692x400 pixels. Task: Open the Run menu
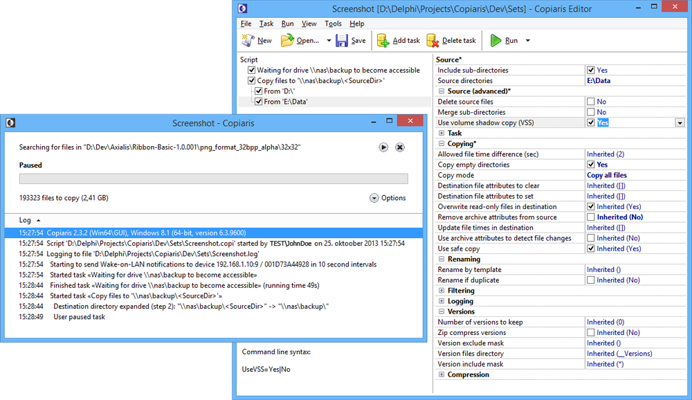pos(287,24)
